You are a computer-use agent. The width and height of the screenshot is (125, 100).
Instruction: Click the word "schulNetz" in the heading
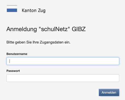point(54,29)
